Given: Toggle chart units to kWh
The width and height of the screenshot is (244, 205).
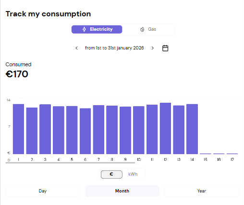Looking at the screenshot, I should tap(133, 174).
